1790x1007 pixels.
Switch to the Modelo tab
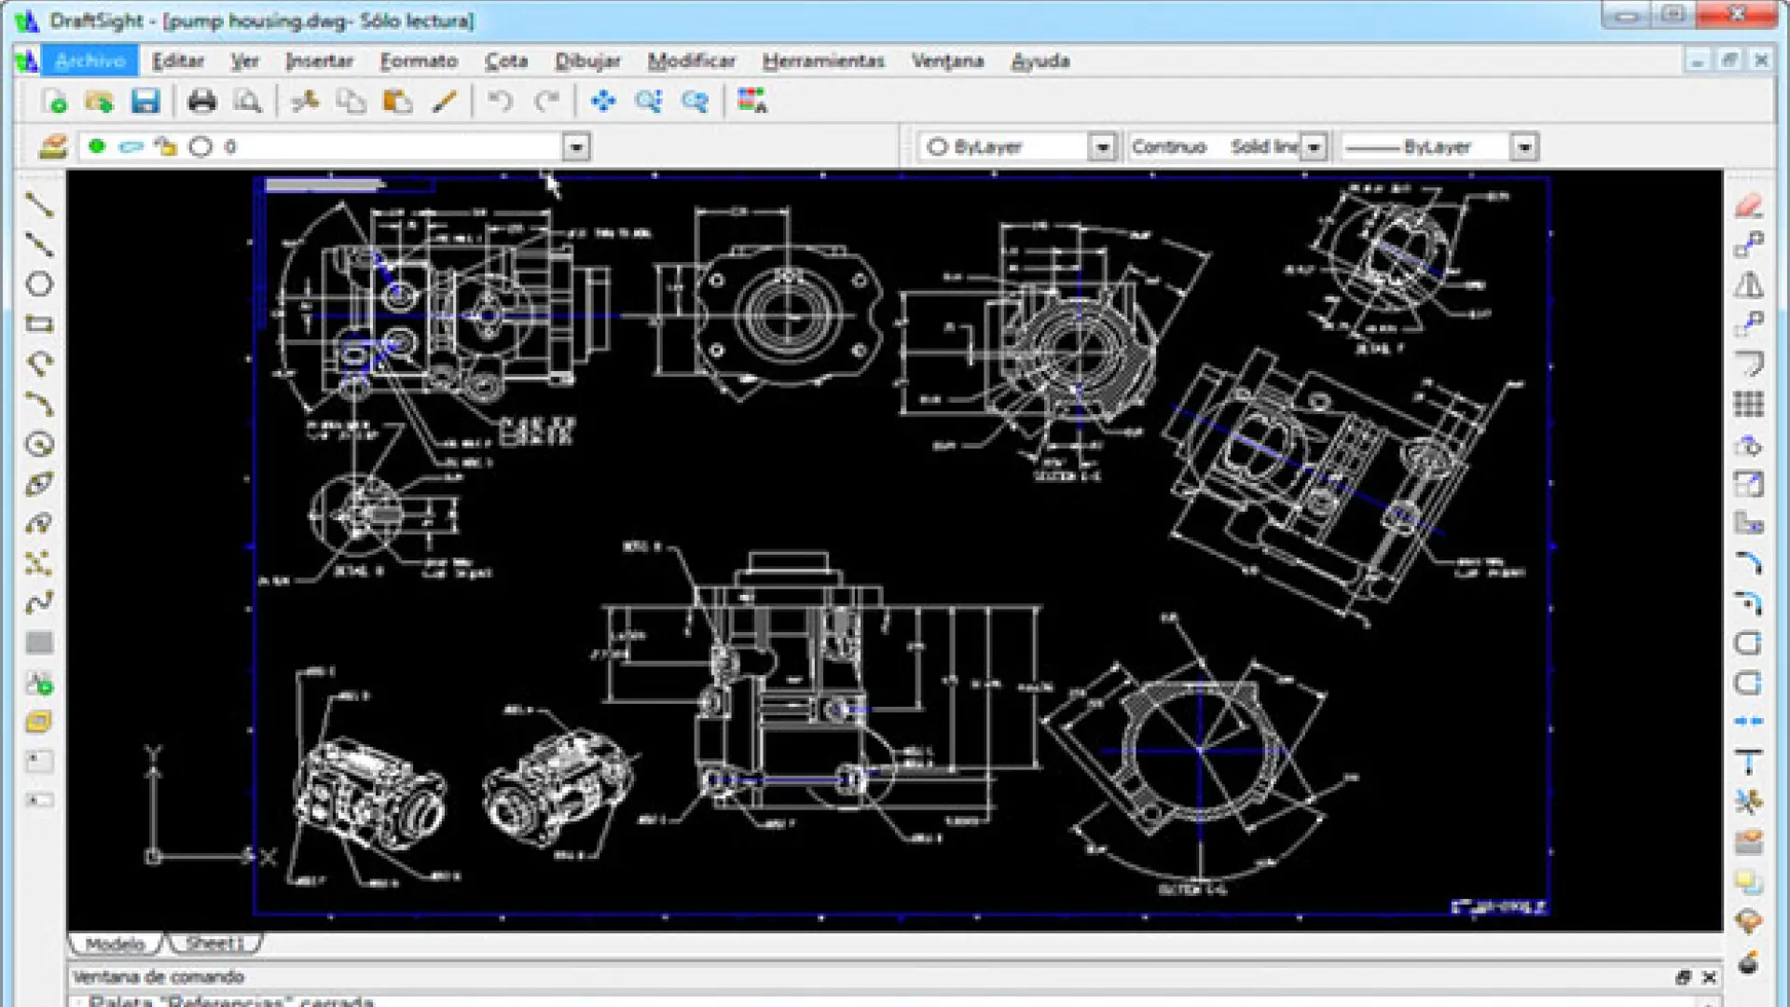(115, 944)
